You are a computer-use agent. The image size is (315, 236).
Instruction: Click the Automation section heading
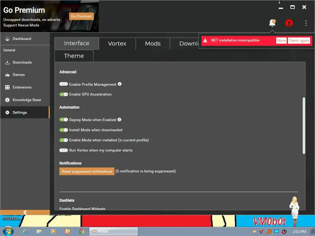pyautogui.click(x=69, y=107)
